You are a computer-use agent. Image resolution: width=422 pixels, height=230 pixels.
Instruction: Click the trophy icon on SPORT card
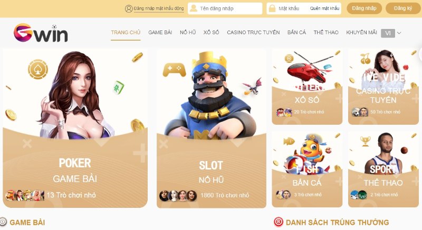(x=365, y=141)
